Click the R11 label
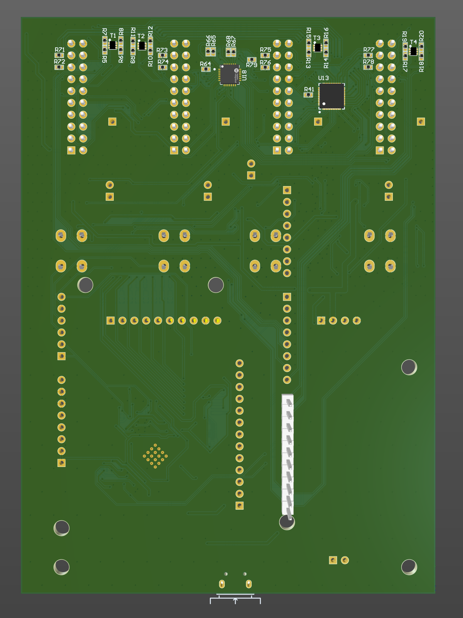This screenshot has width=463, height=618. tap(133, 32)
